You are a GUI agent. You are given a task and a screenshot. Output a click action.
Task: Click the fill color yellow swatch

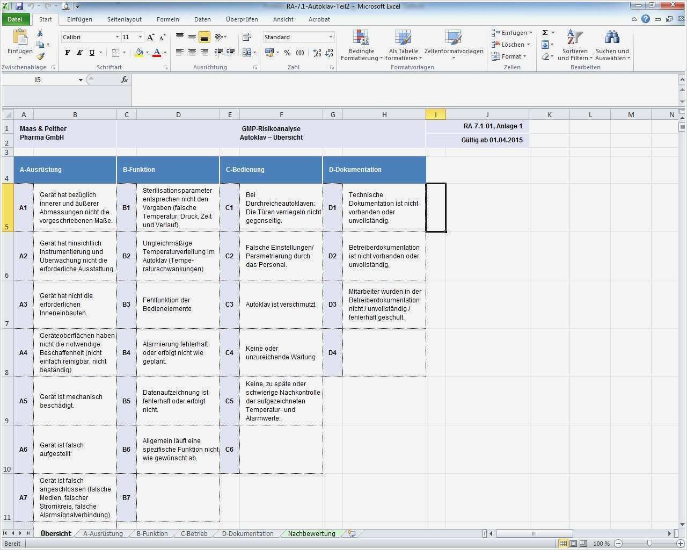click(139, 53)
